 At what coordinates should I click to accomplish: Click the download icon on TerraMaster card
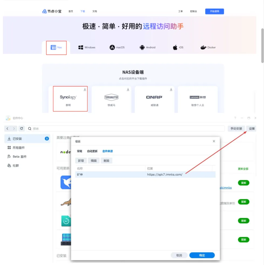tap(128, 89)
